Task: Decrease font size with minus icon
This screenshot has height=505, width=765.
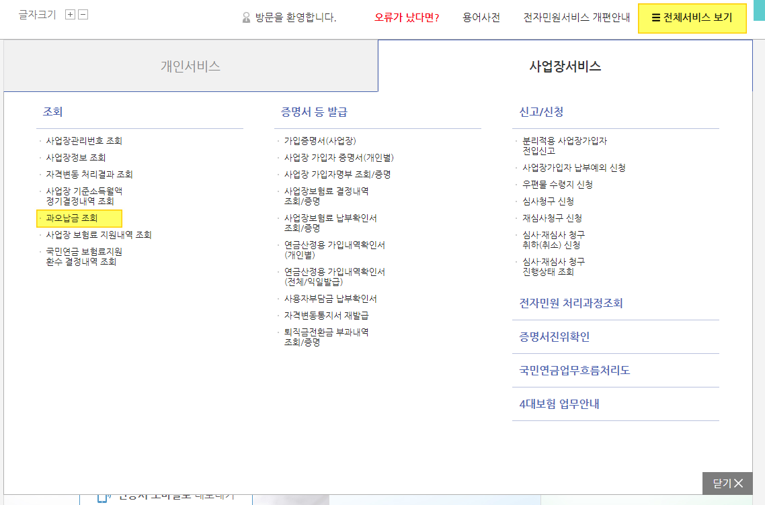Action: tap(83, 15)
